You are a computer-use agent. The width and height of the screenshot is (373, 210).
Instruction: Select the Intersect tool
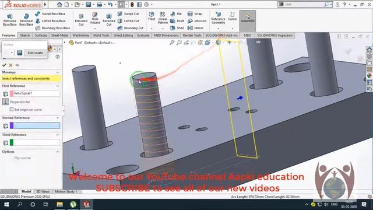pos(197,21)
